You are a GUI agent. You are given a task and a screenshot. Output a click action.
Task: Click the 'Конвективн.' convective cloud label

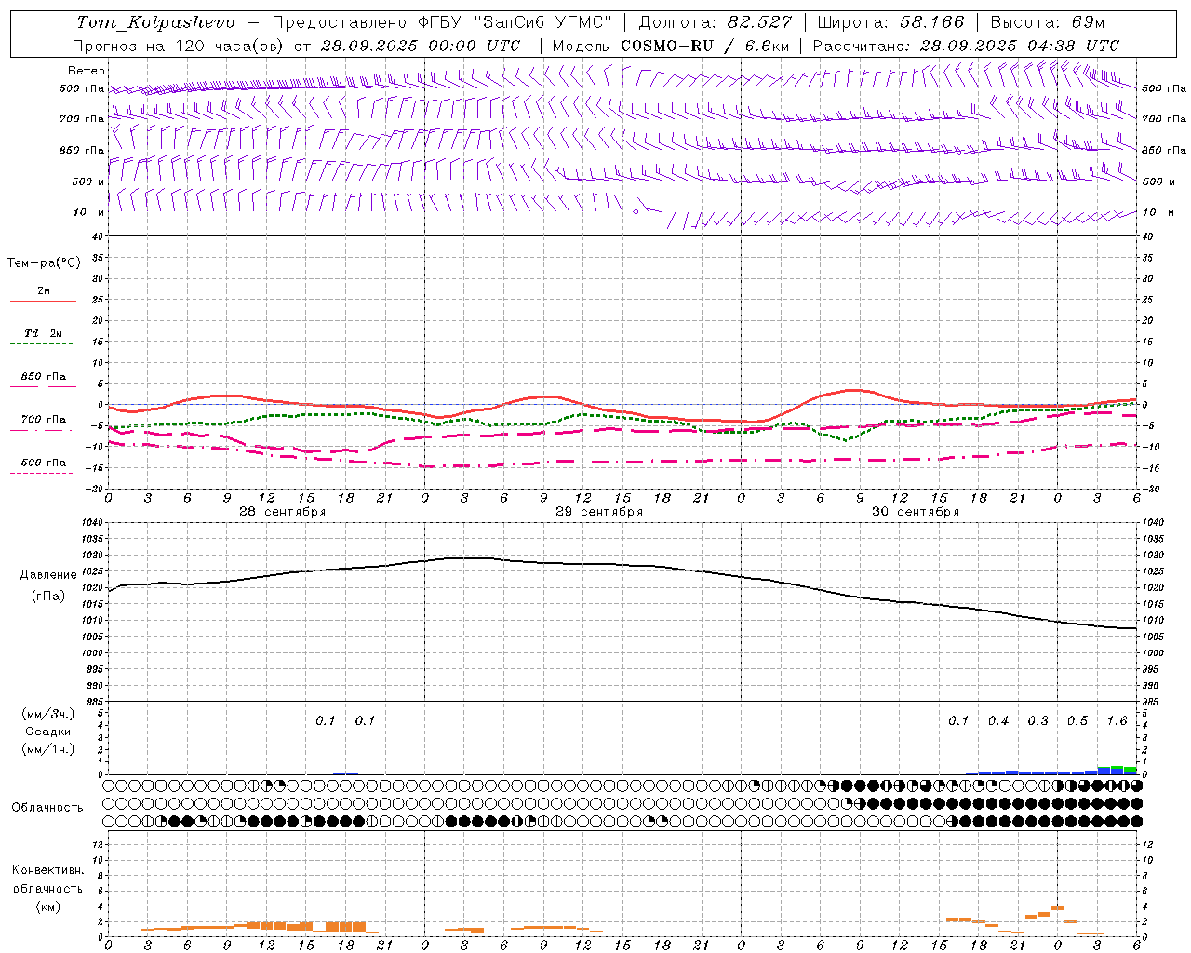coord(47,870)
